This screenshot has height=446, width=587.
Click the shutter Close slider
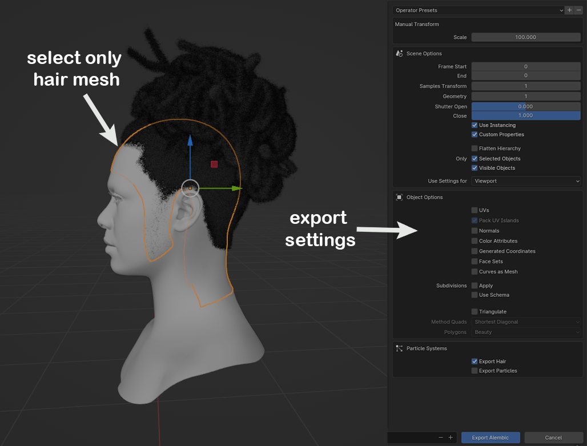pyautogui.click(x=526, y=116)
